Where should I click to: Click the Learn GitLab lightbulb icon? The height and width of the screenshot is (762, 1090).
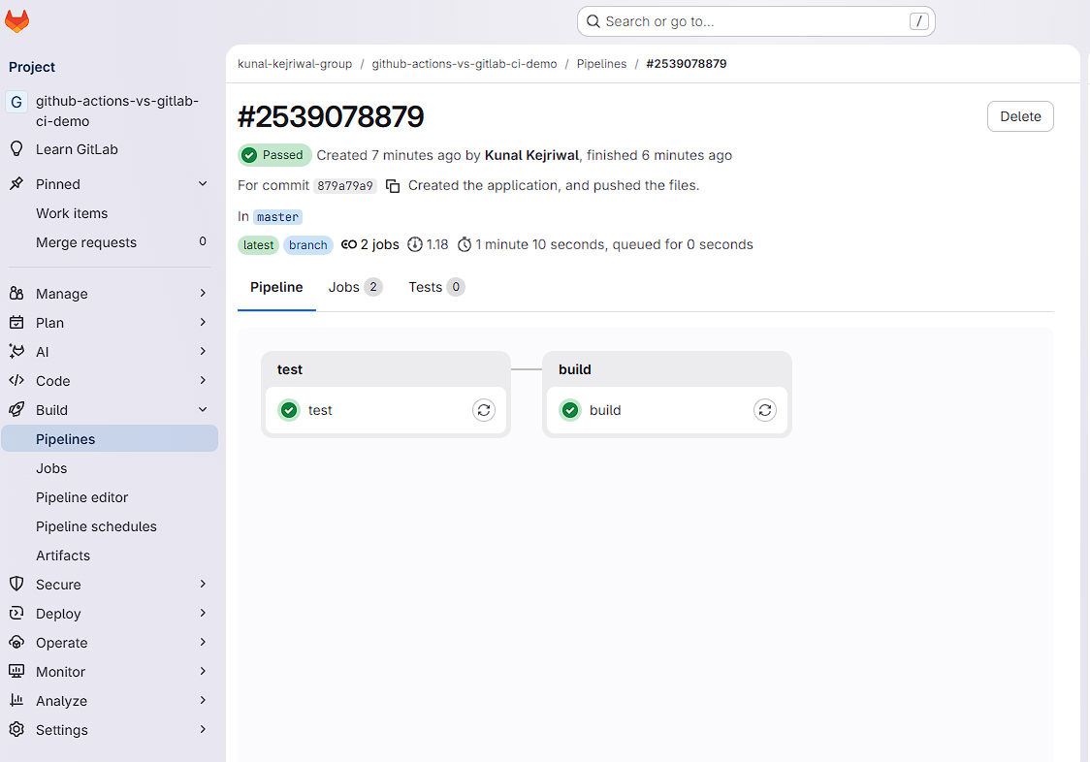(x=16, y=148)
